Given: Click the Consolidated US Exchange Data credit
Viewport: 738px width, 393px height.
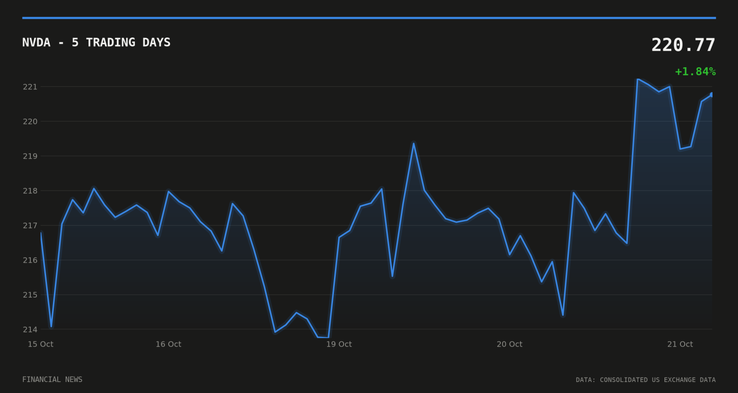Looking at the screenshot, I should [646, 380].
